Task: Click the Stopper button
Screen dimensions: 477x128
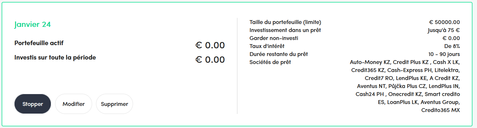Action: click(33, 104)
